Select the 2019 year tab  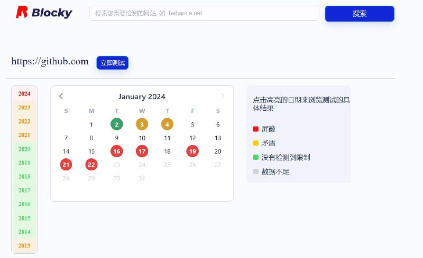(x=24, y=163)
